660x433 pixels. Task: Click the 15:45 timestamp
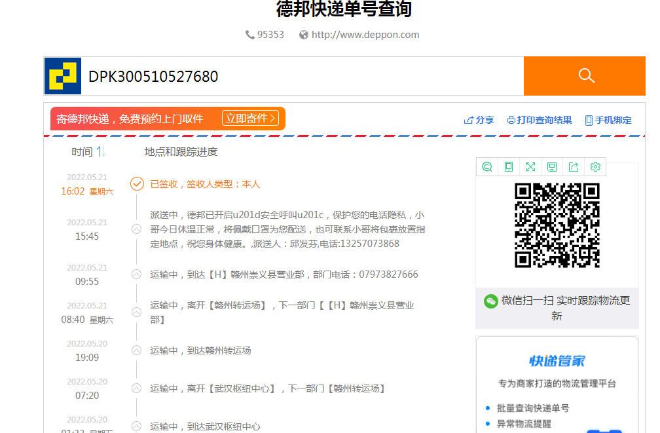(87, 236)
